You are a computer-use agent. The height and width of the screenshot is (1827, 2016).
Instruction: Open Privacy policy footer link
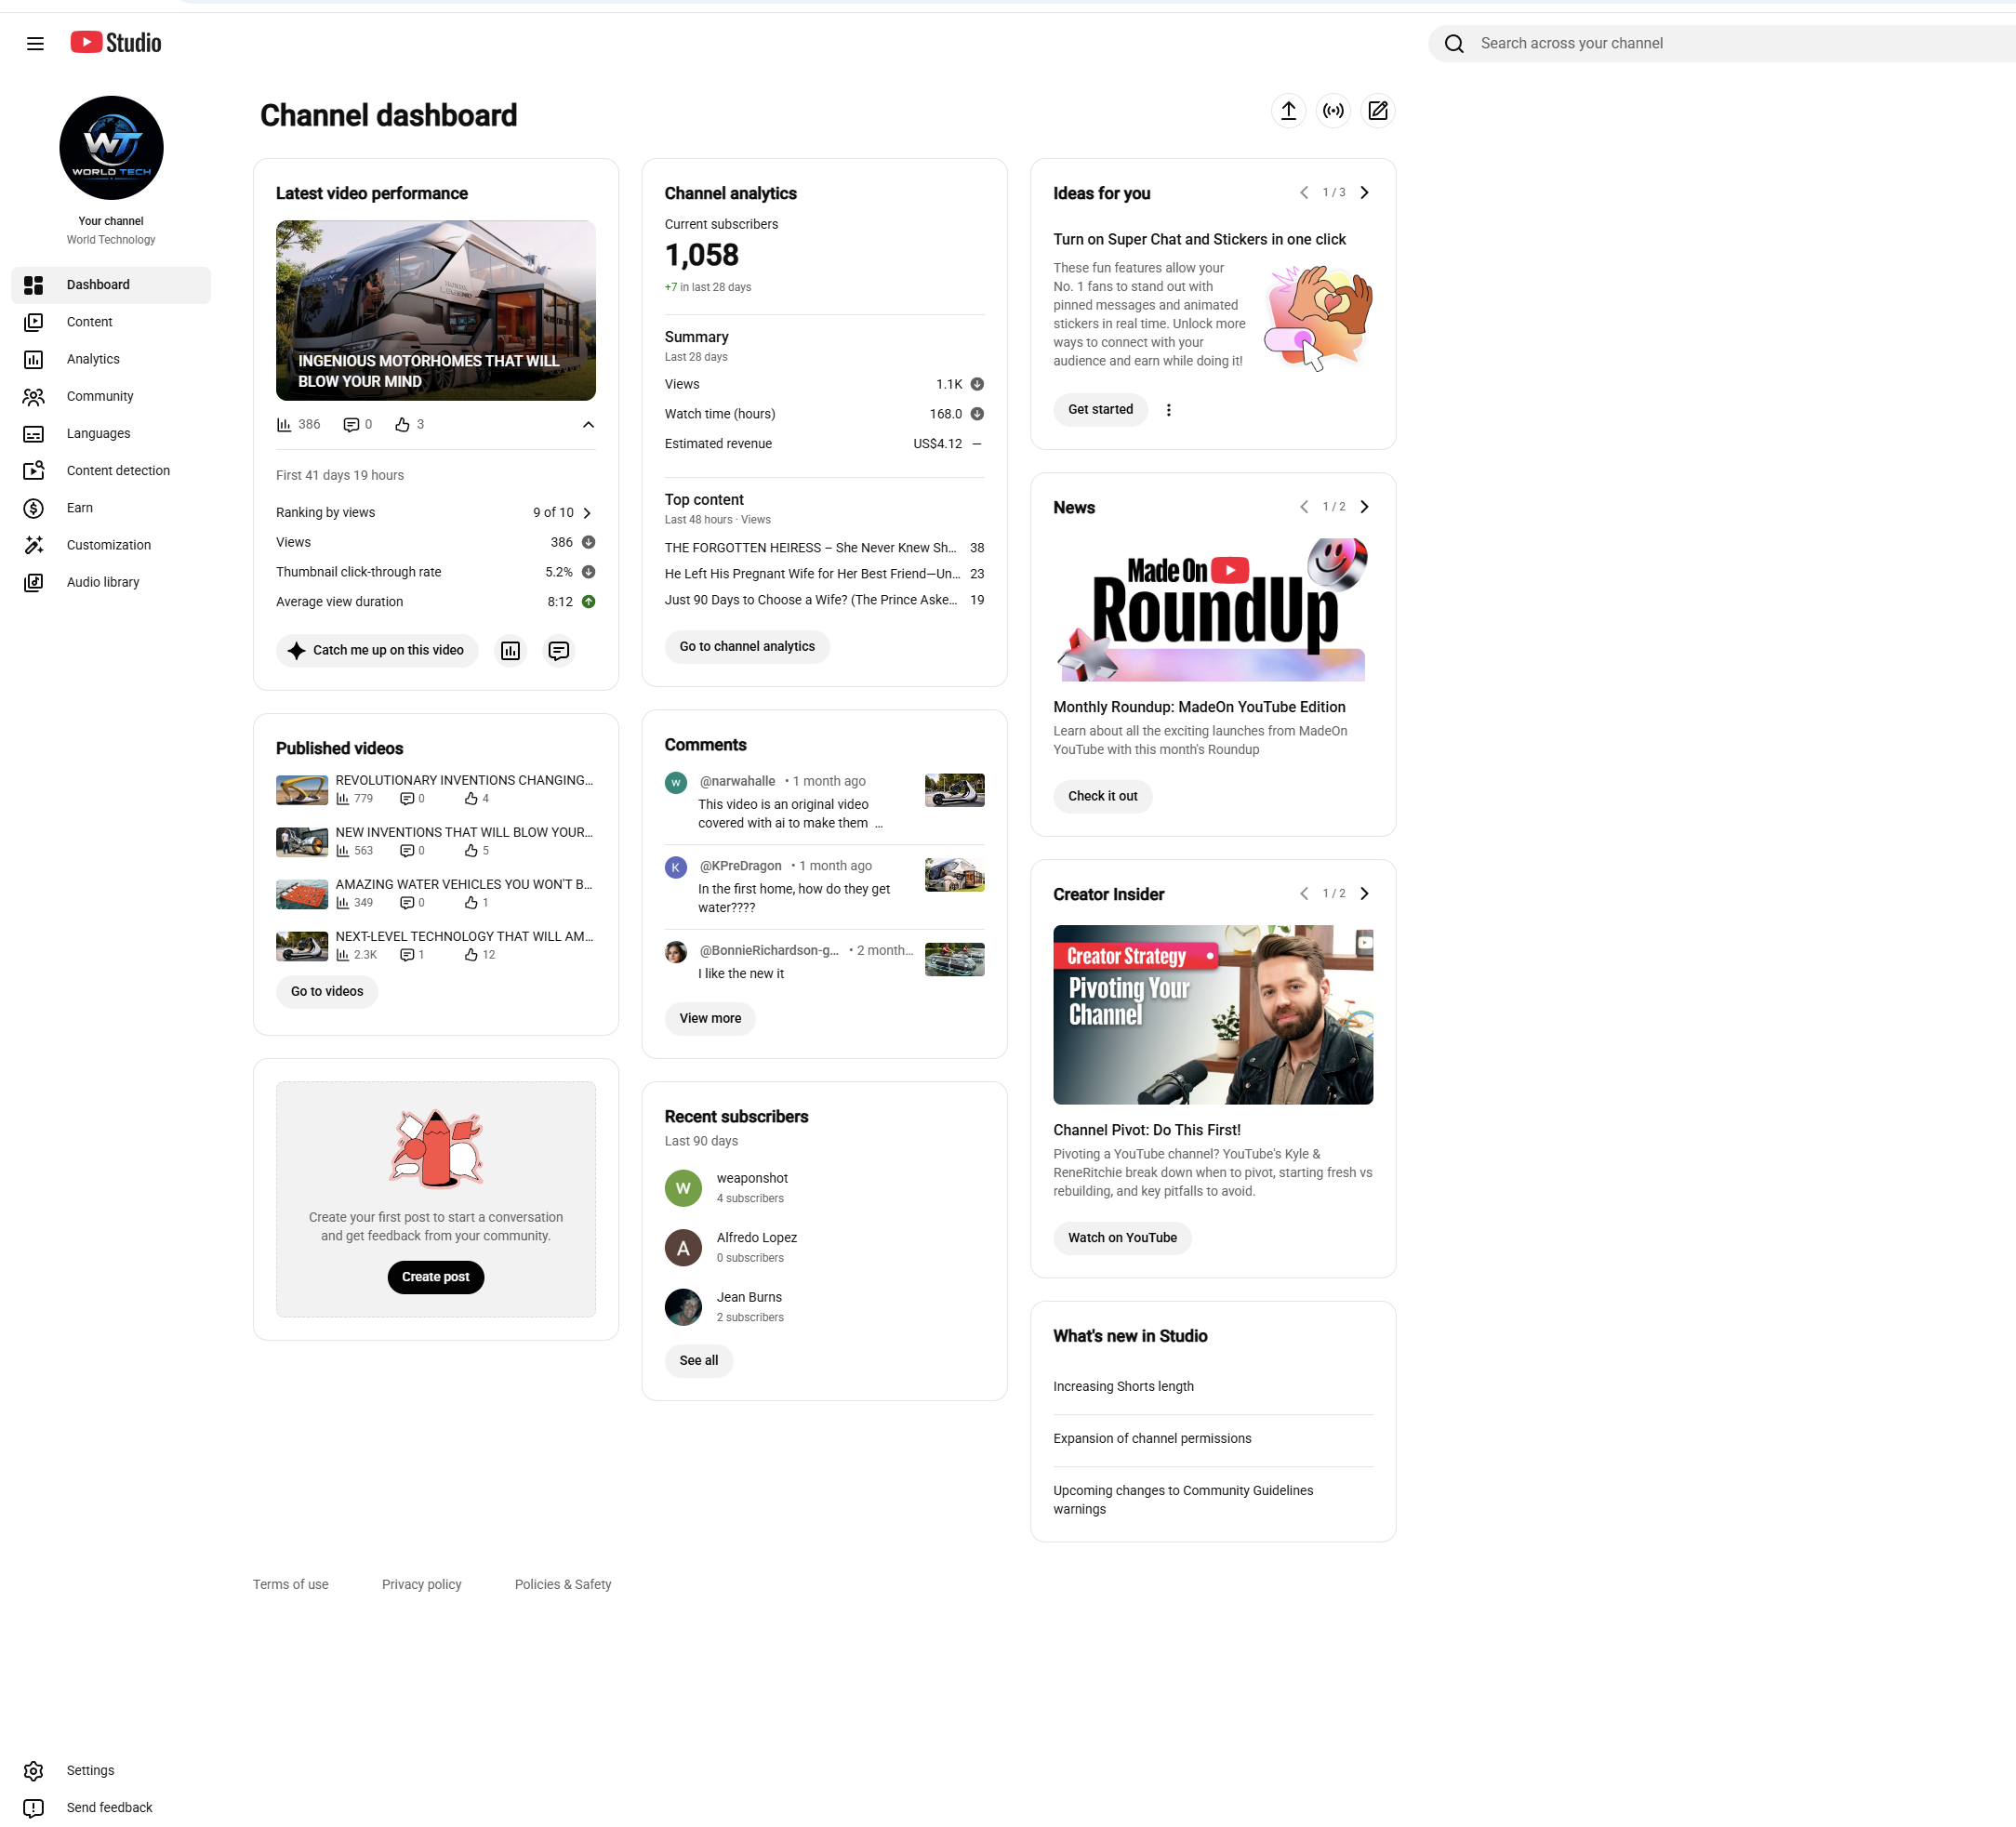point(421,1585)
